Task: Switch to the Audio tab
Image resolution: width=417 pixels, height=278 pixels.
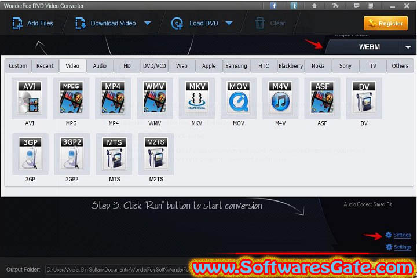Action: point(100,66)
